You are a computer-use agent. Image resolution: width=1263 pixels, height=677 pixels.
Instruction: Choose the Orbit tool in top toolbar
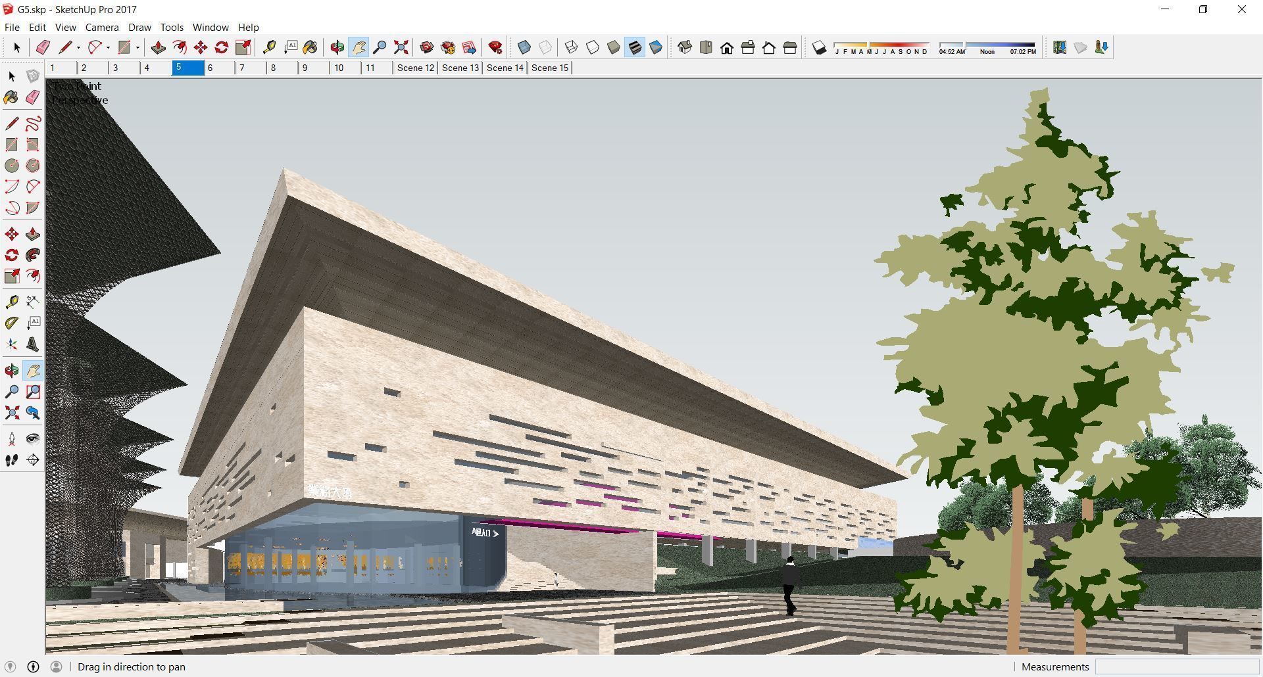click(337, 47)
